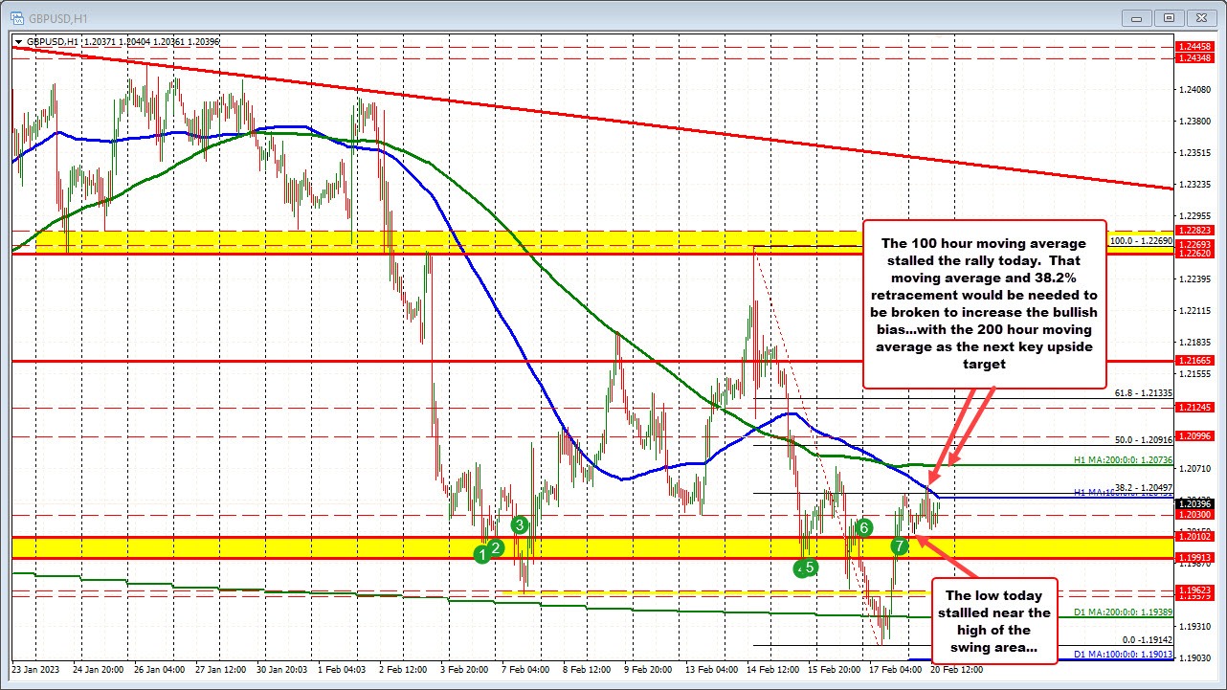
Task: Select green swing marker numbered 5
Action: [x=807, y=567]
